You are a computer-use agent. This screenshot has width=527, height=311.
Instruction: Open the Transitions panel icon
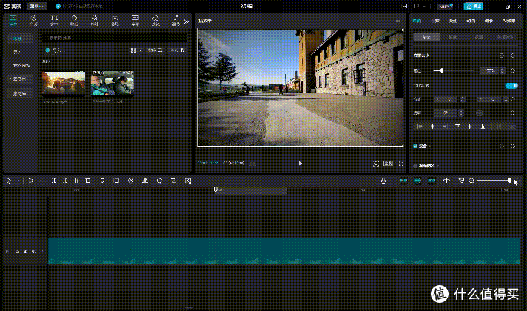[x=115, y=20]
